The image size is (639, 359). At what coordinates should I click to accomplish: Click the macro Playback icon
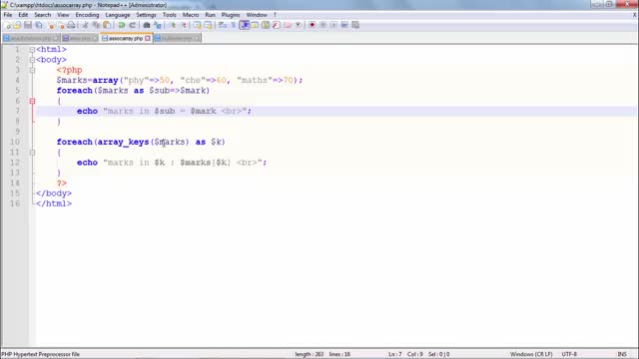pos(333,25)
